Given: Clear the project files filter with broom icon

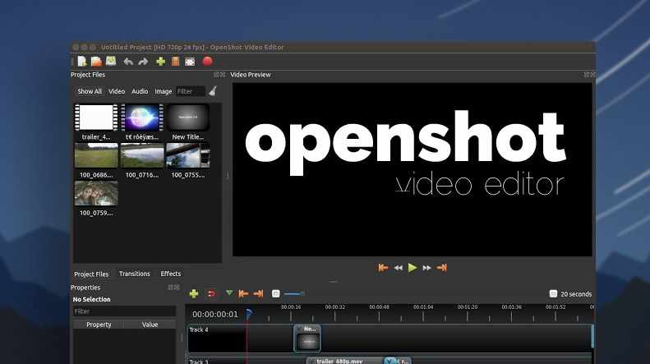Looking at the screenshot, I should coord(213,91).
